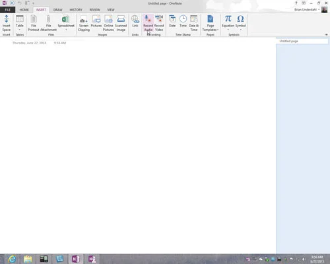The height and width of the screenshot is (264, 330).
Task: Open the Spreadsheet dropdown menu
Action: point(66,30)
